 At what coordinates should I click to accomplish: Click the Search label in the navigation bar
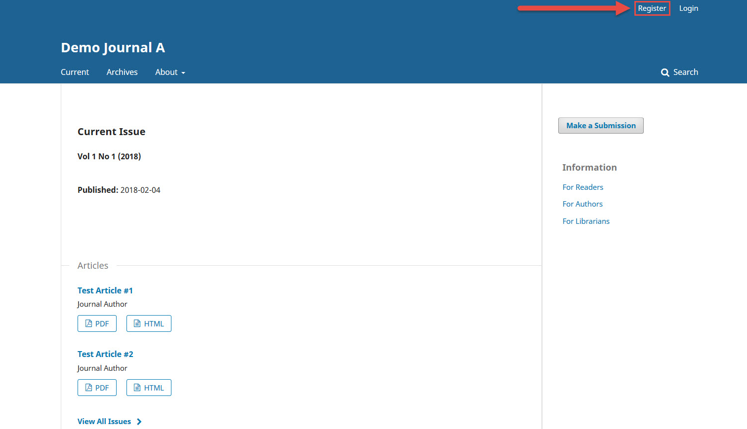coord(685,72)
